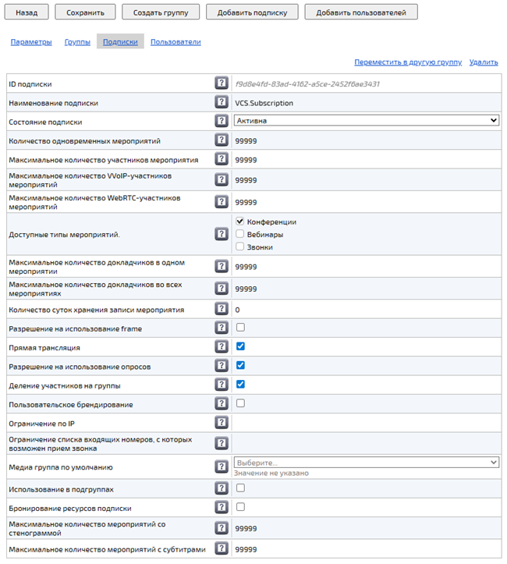This screenshot has width=507, height=564.
Task: Check Использование в подгруппах
Action: 240,488
